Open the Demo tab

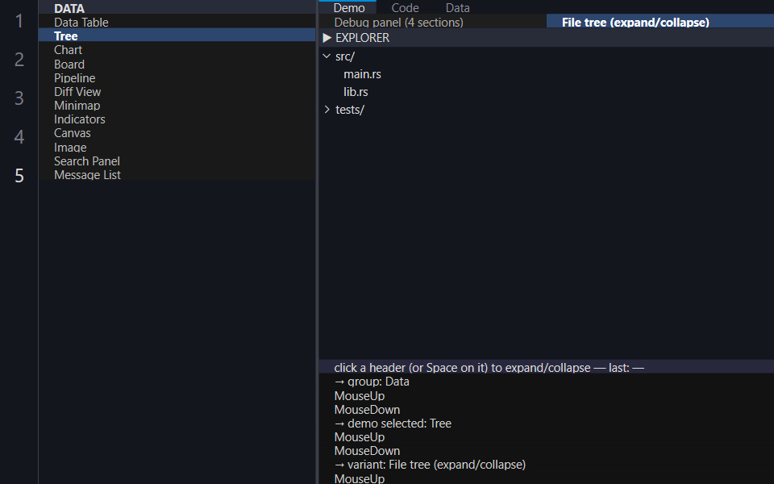[348, 7]
